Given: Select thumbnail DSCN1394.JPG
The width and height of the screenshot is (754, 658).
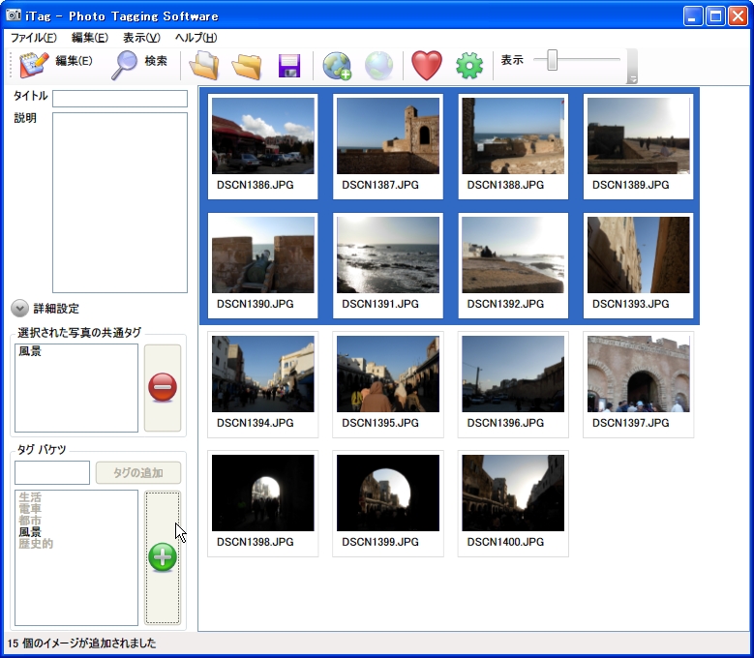Looking at the screenshot, I should [x=262, y=384].
